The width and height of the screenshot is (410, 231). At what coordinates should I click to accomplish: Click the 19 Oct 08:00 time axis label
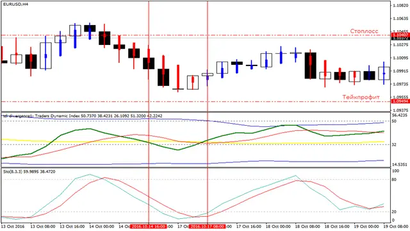point(395,227)
